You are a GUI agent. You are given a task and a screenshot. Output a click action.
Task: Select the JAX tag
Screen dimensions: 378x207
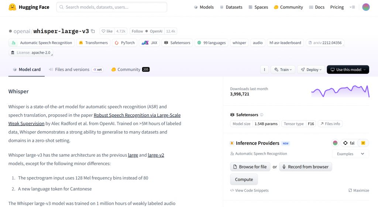coord(149,43)
